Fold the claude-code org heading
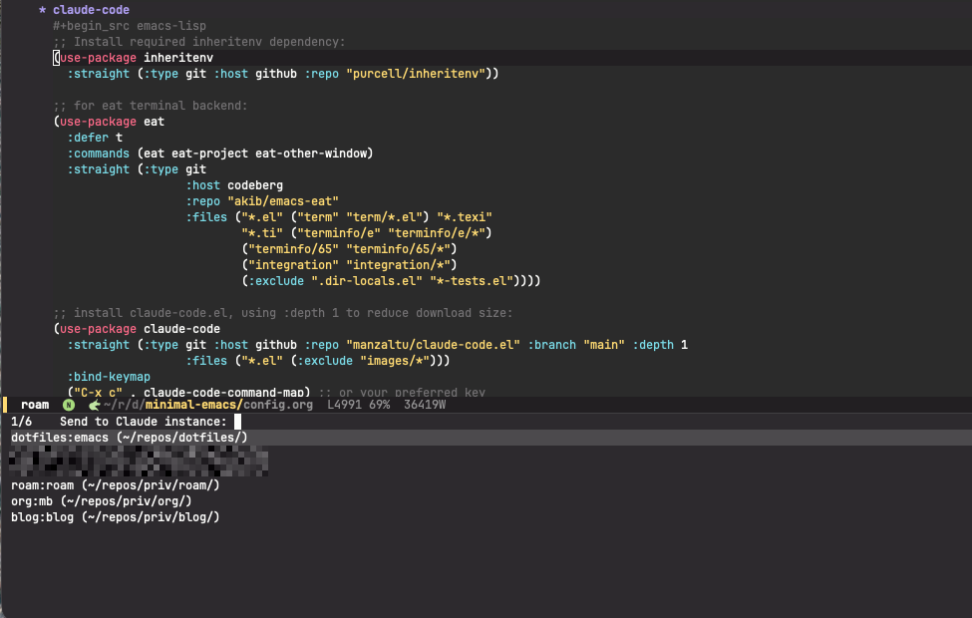Viewport: 972px width, 618px height. [90, 10]
